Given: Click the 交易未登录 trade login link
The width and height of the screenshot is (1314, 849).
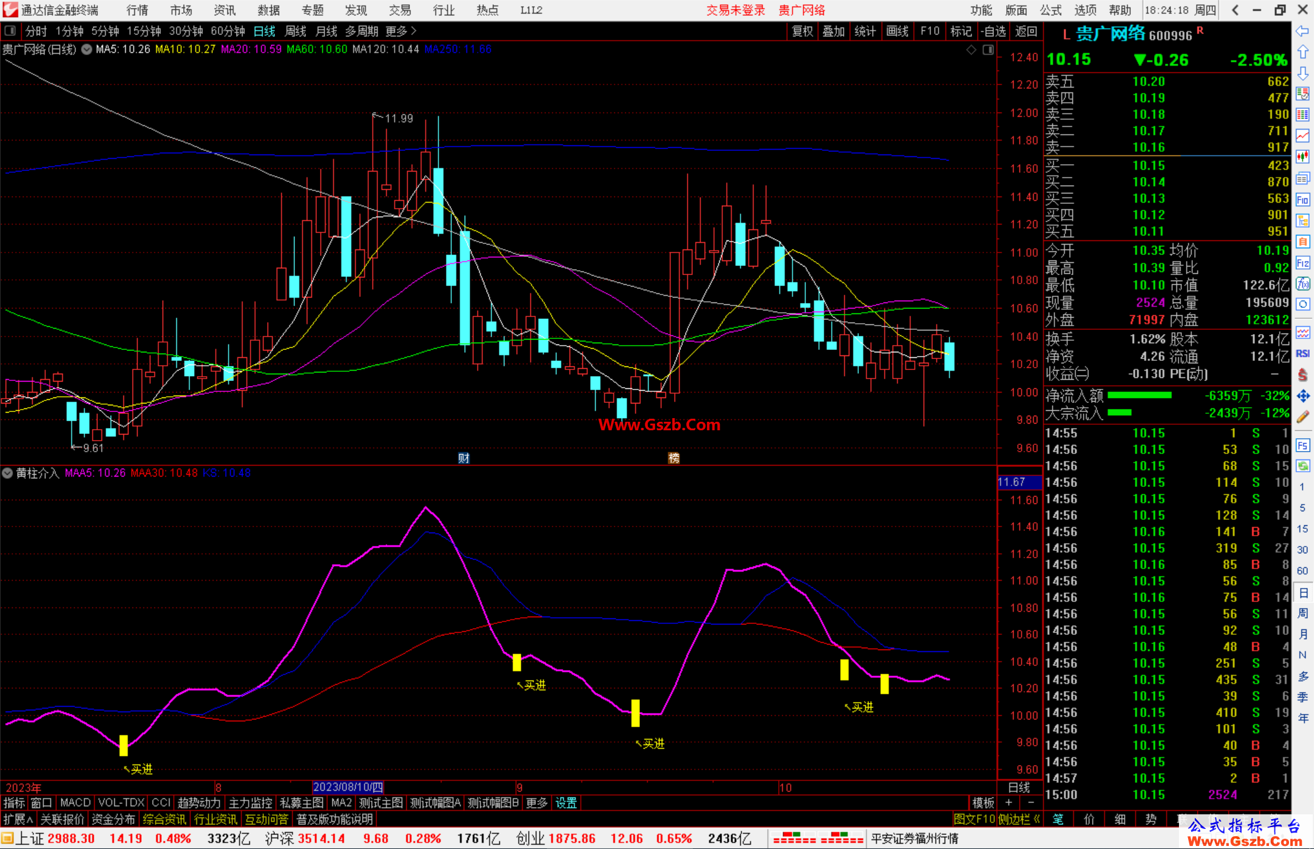Looking at the screenshot, I should [x=735, y=10].
